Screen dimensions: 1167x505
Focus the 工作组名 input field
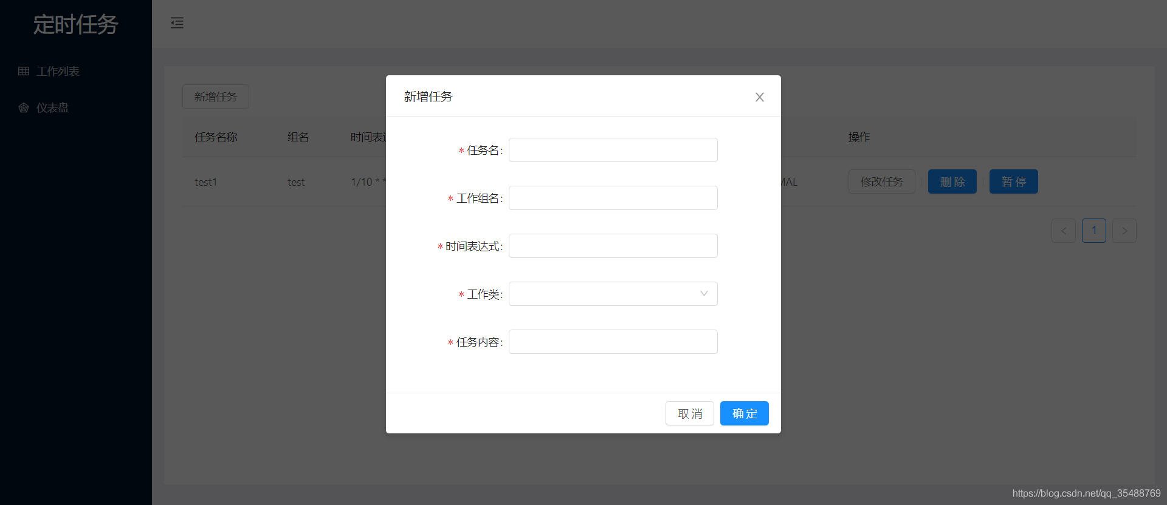(613, 198)
